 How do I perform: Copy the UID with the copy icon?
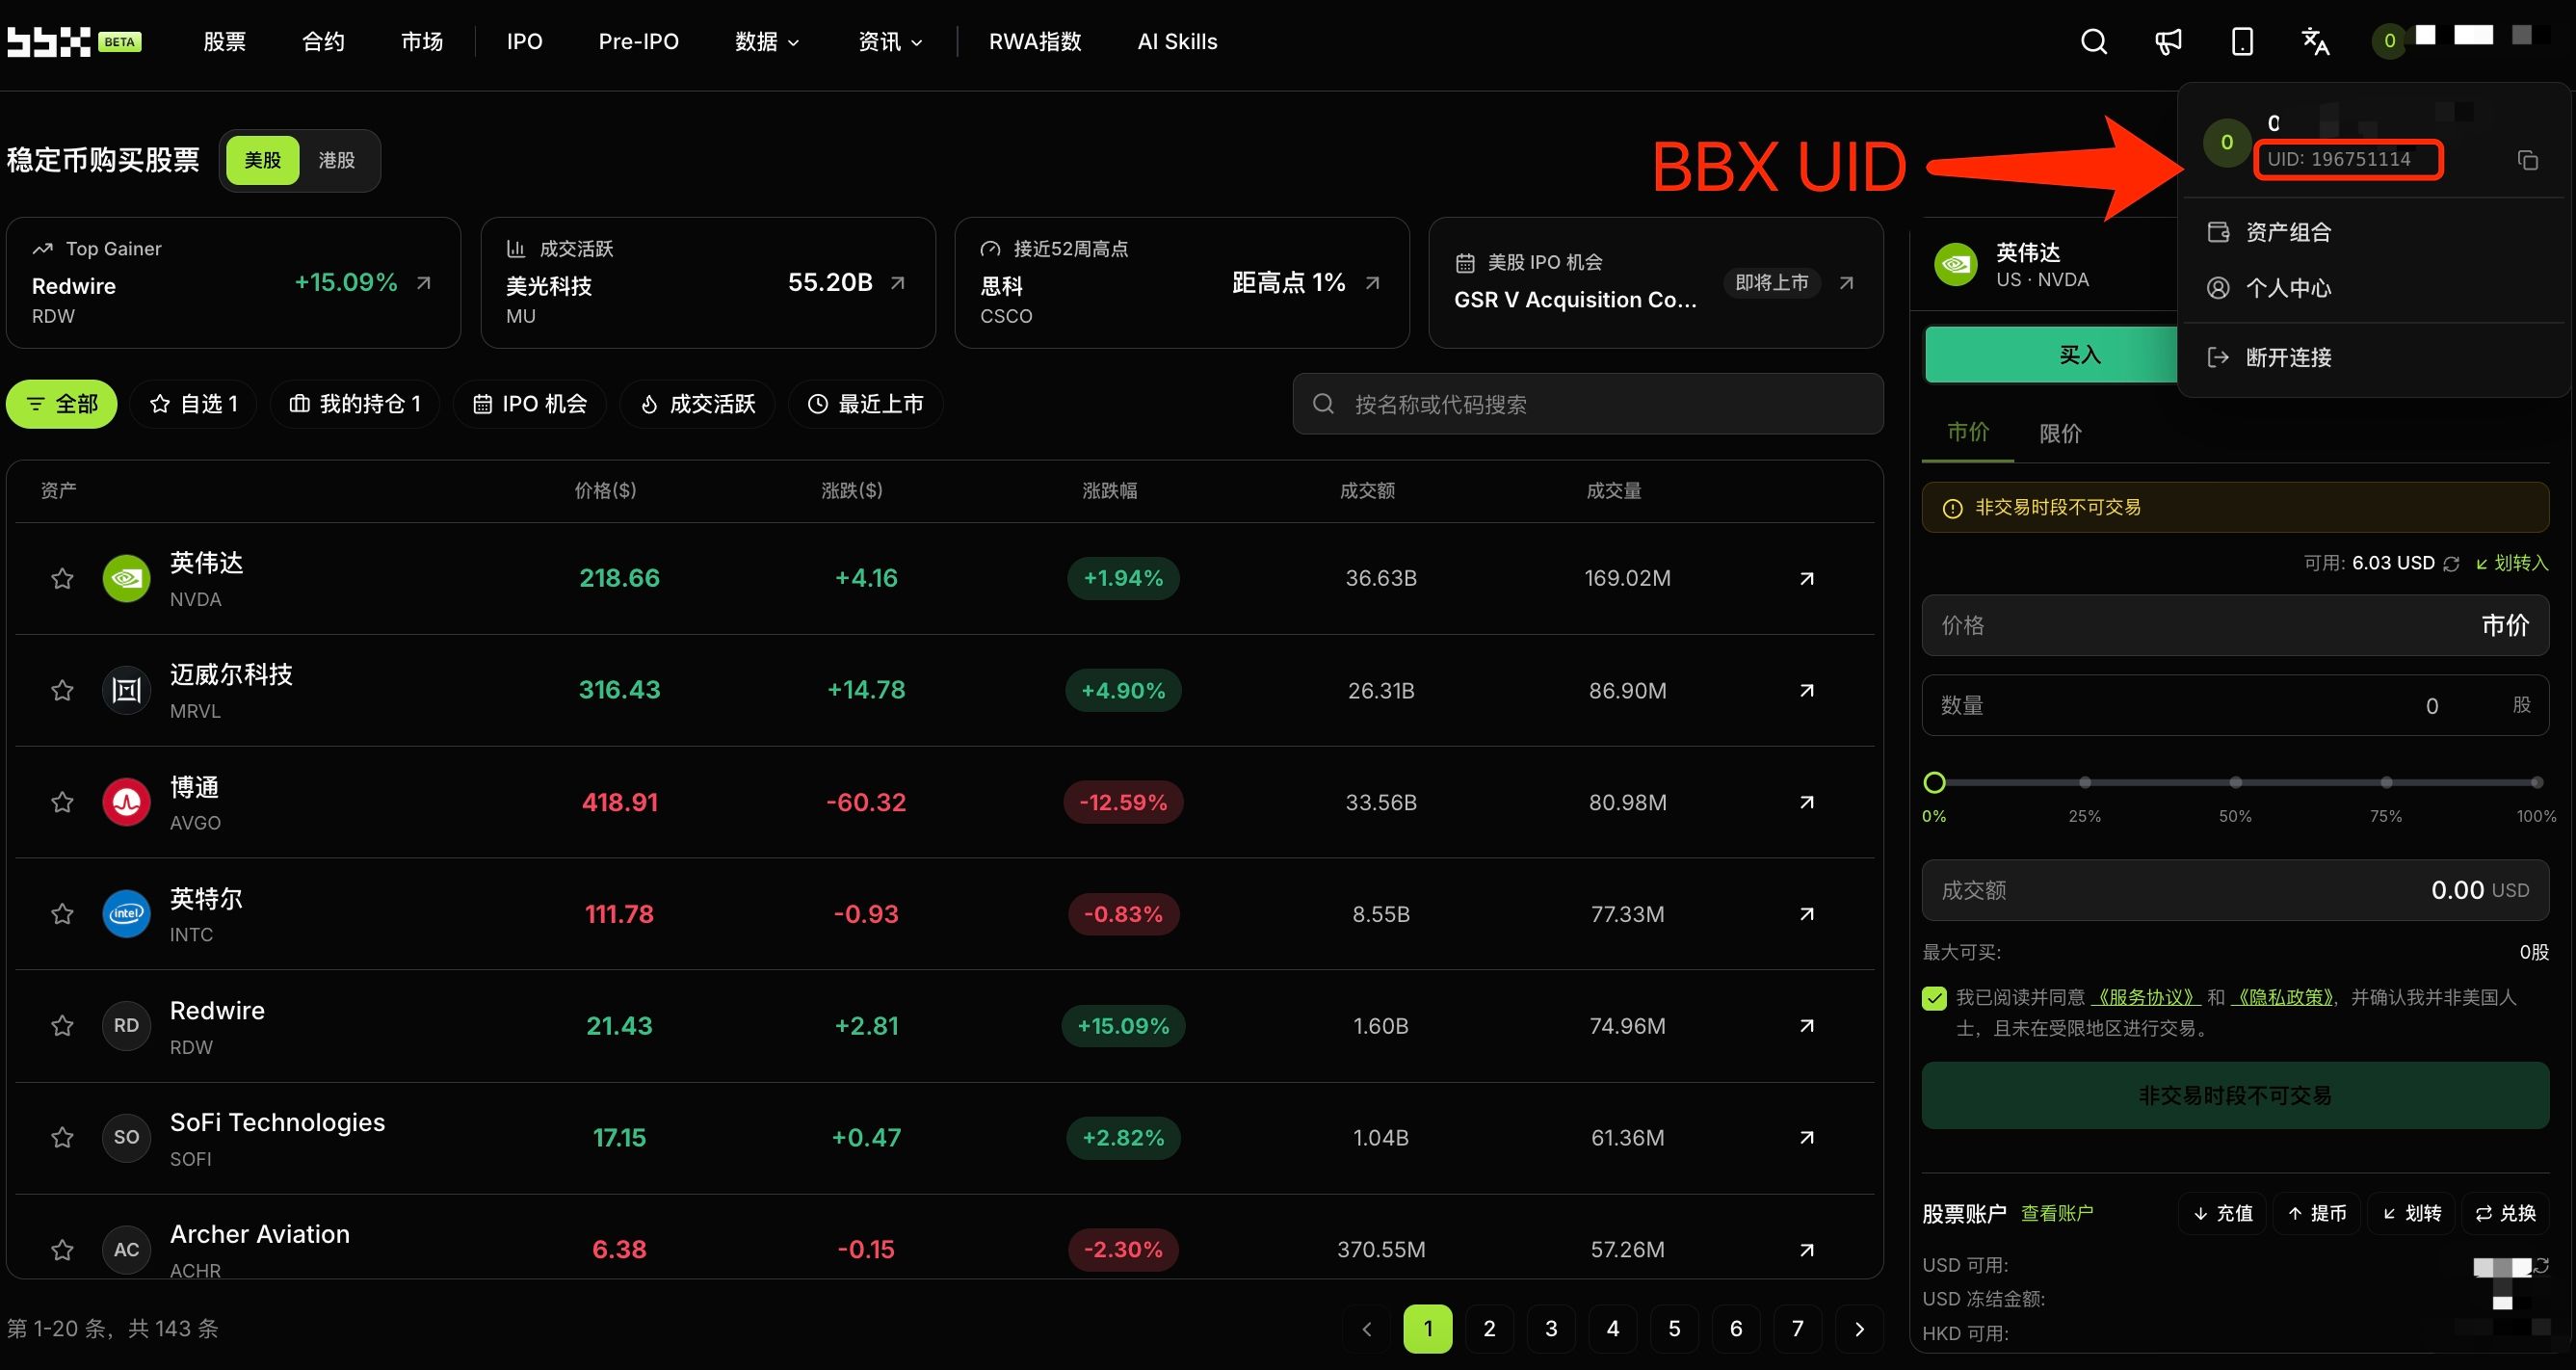click(2527, 160)
